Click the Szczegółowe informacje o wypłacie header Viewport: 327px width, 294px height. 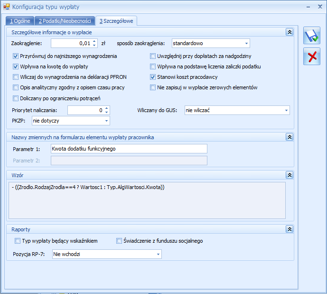(52, 32)
